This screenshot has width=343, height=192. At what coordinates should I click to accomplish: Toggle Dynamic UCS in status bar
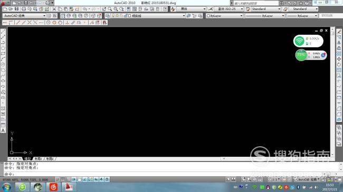pos(90,179)
